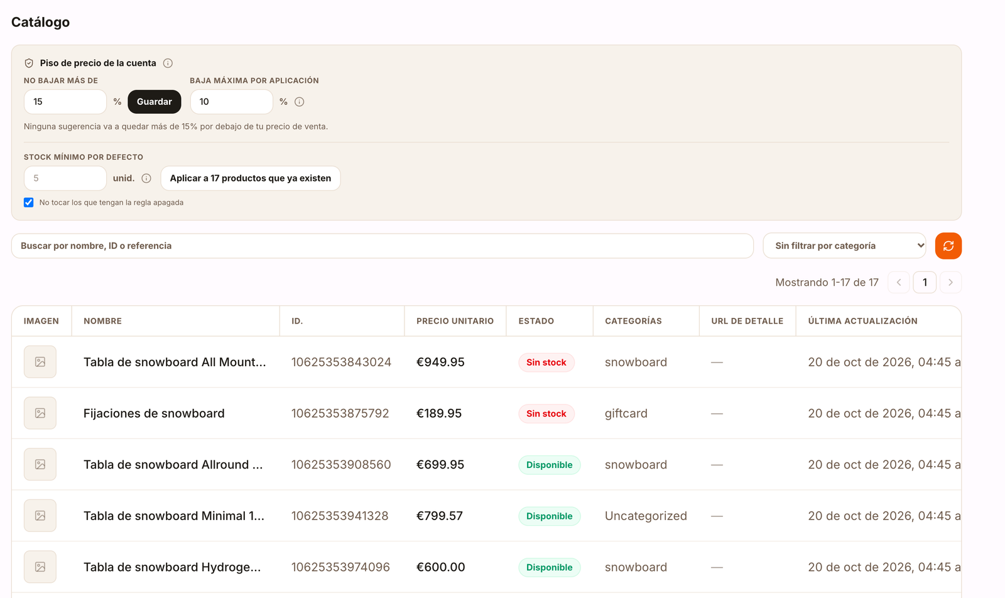Click price €600.00

click(441, 567)
